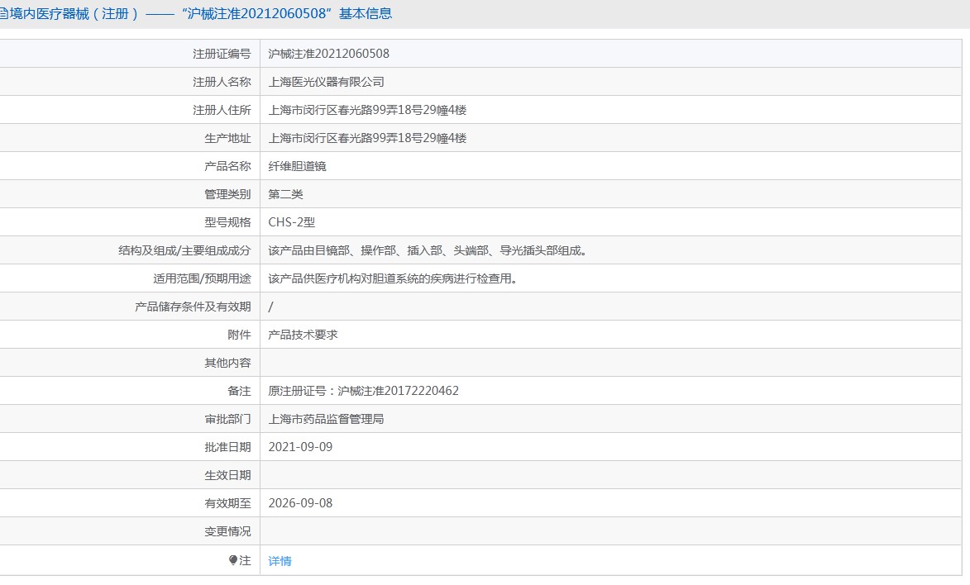The height and width of the screenshot is (585, 970).
Task: Select the registrant name 上海医光仪器有限公司
Action: click(x=326, y=82)
